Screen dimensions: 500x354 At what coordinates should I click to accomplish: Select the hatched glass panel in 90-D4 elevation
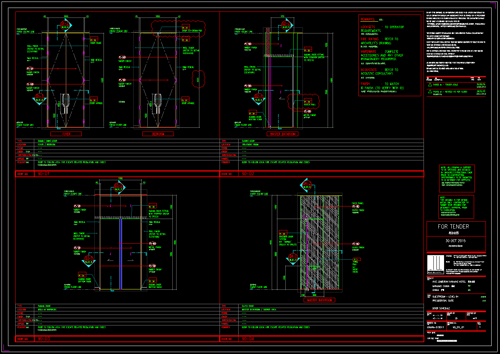point(319,243)
